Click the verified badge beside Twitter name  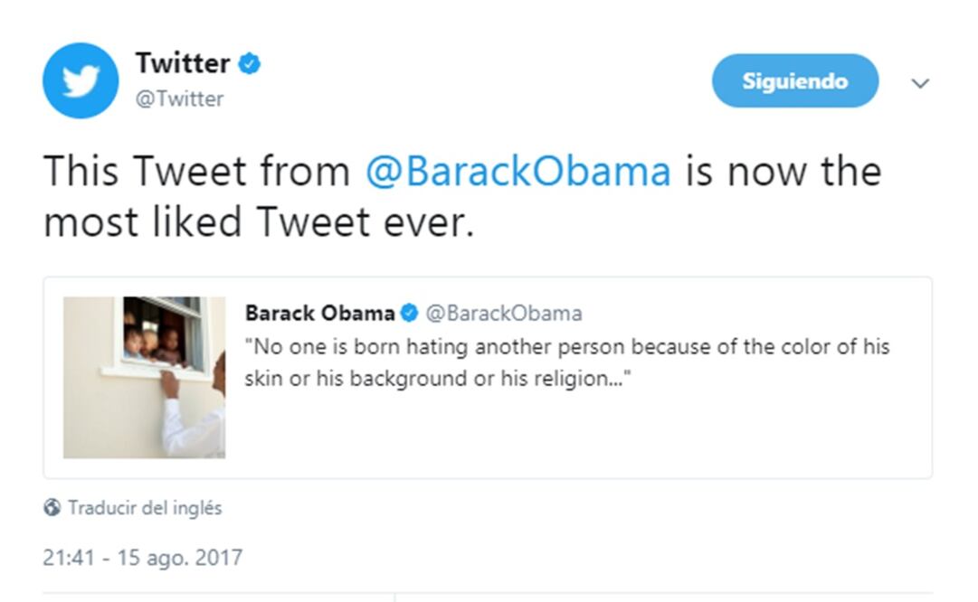click(x=250, y=64)
